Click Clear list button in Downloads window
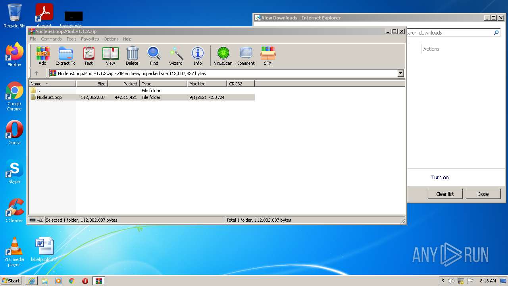The image size is (508, 286). pyautogui.click(x=445, y=194)
